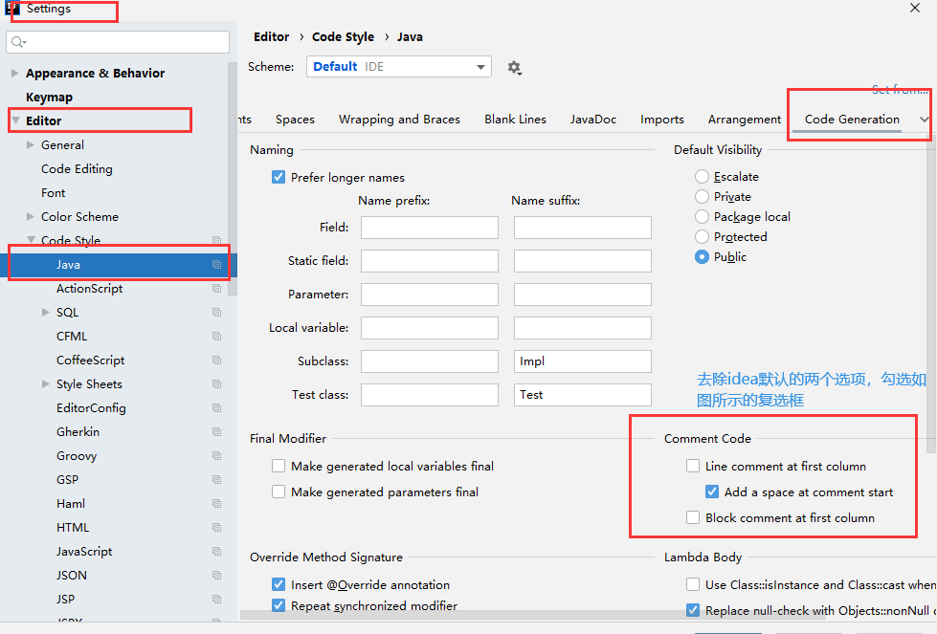
Task: Toggle Repeat synchronized modifier checkbox
Action: tap(279, 605)
